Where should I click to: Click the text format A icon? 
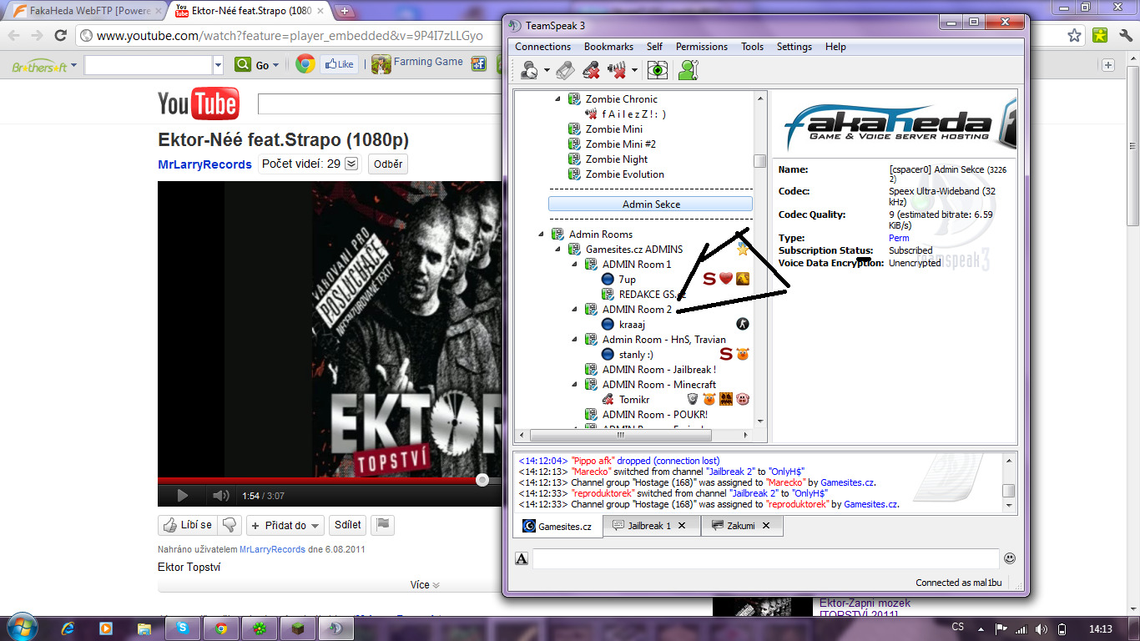pyautogui.click(x=522, y=558)
